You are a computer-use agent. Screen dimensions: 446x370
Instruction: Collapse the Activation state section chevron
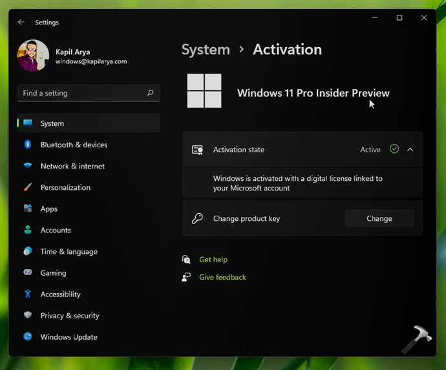(x=410, y=150)
